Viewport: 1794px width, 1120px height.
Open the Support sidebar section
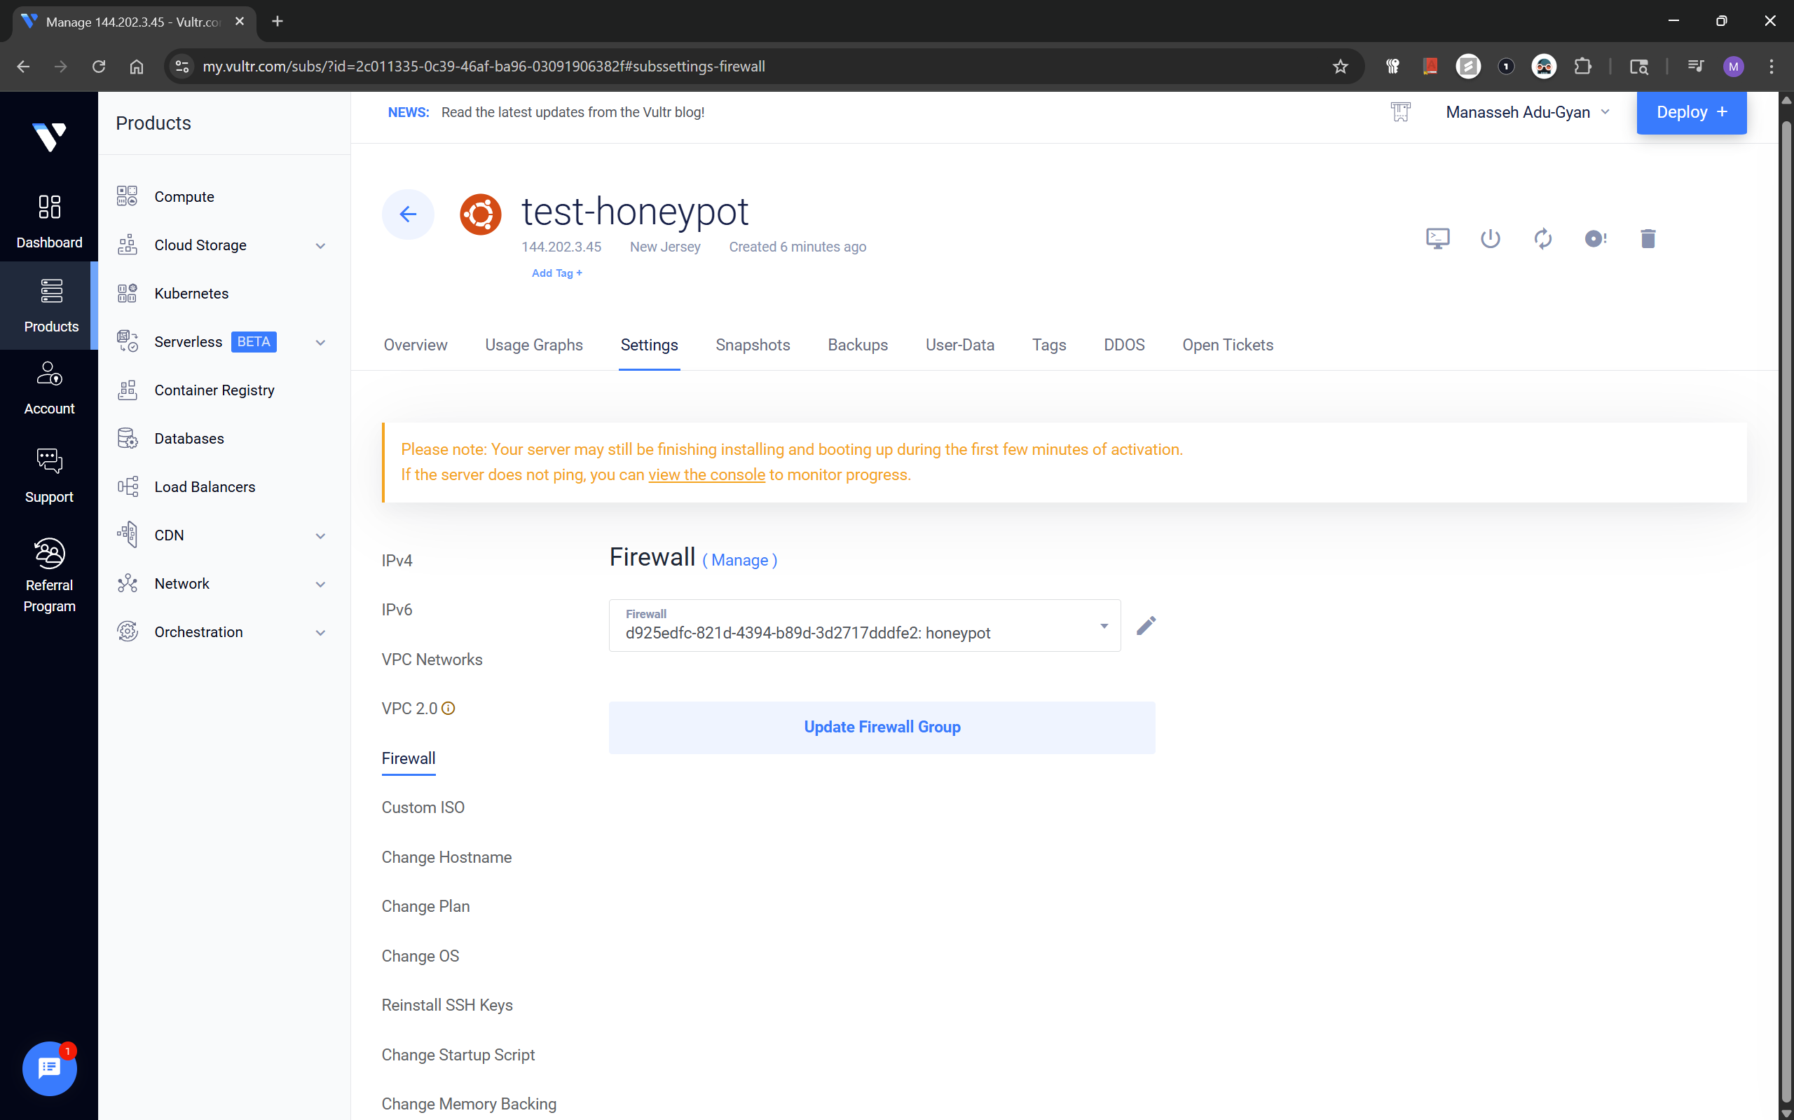tap(49, 476)
